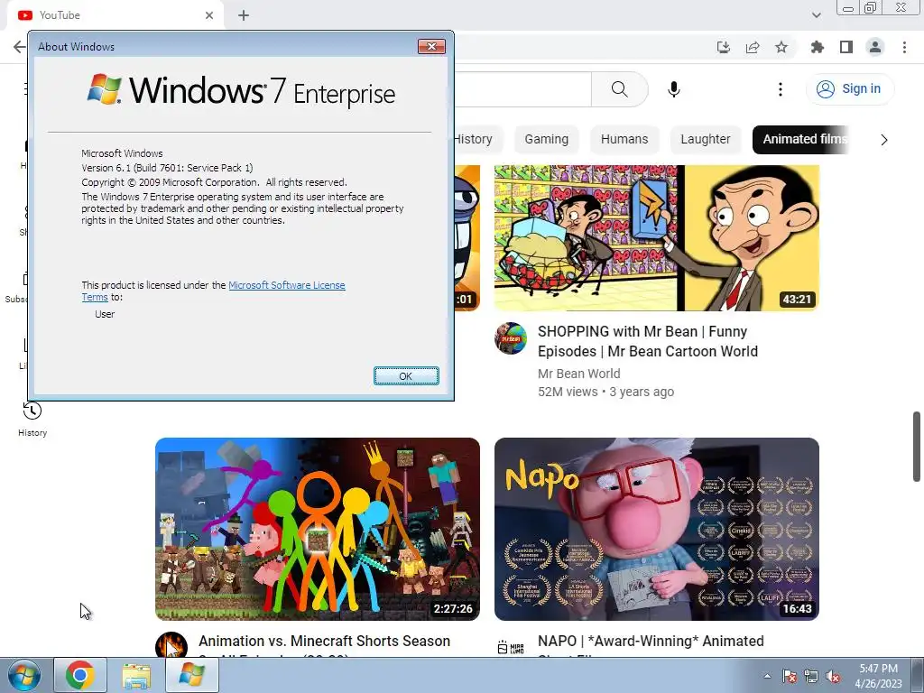The image size is (924, 693).
Task: Open the NAPO channel avatar icon
Action: tap(511, 647)
